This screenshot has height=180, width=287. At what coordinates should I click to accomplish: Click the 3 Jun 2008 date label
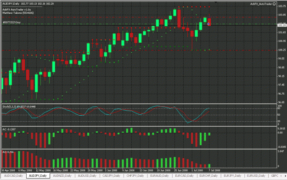point(111,170)
